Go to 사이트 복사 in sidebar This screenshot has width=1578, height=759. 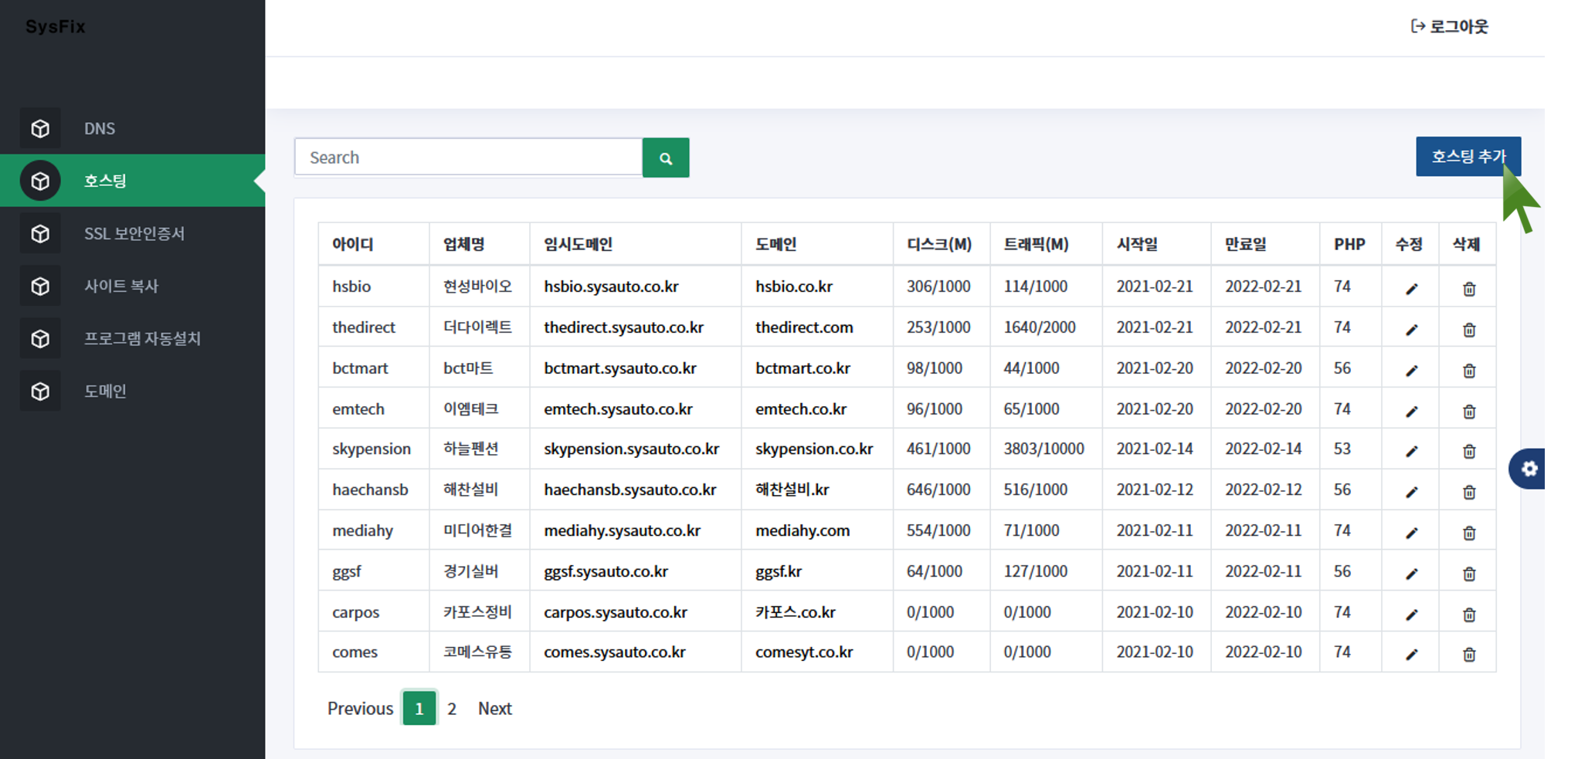pyautogui.click(x=120, y=286)
